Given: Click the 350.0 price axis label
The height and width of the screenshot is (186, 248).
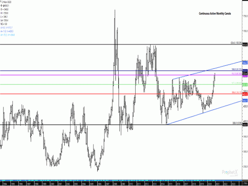Looking at the screenshot, I should pyautogui.click(x=245, y=136).
